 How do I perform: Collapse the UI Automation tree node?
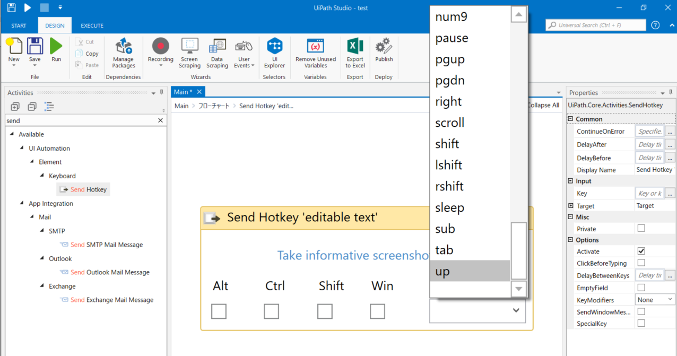pos(22,148)
